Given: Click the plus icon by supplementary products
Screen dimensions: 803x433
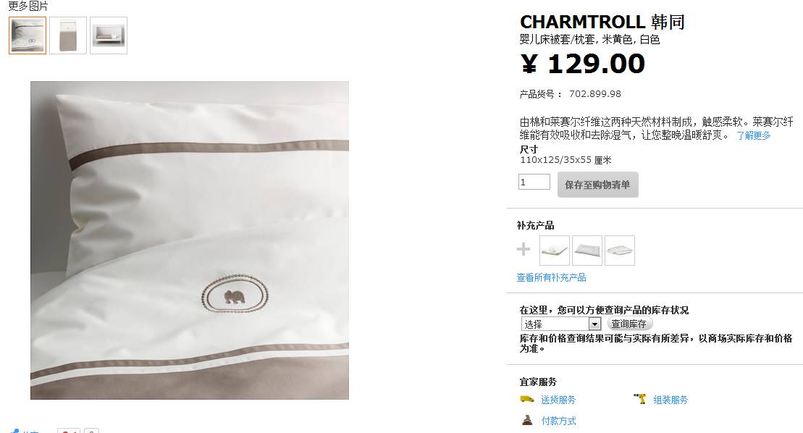Looking at the screenshot, I should tap(524, 249).
